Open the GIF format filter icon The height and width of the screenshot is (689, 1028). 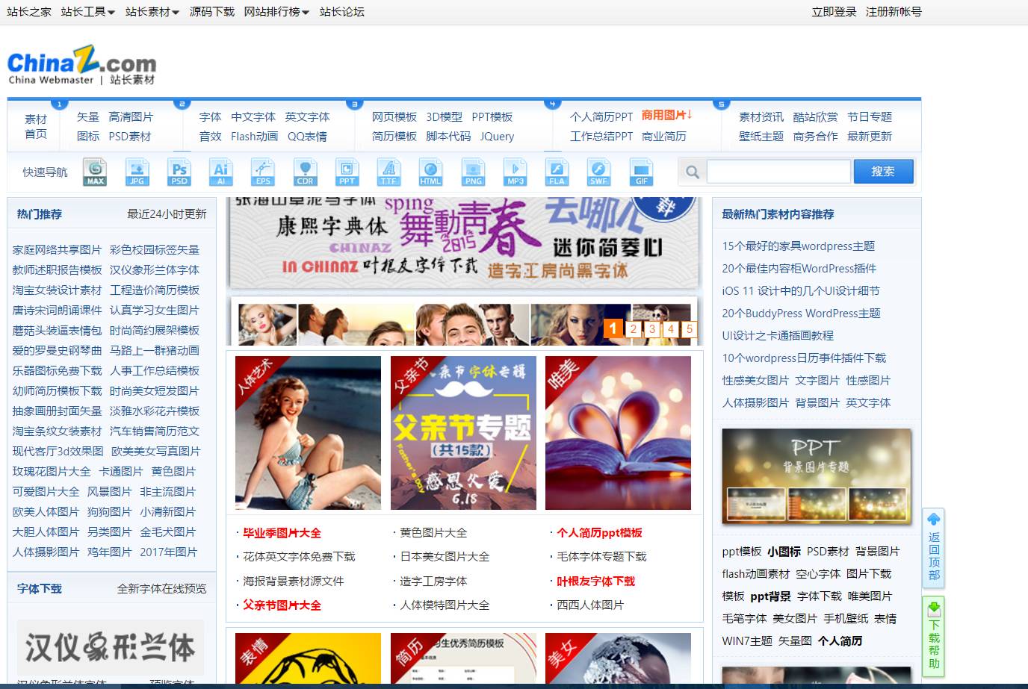pyautogui.click(x=641, y=172)
